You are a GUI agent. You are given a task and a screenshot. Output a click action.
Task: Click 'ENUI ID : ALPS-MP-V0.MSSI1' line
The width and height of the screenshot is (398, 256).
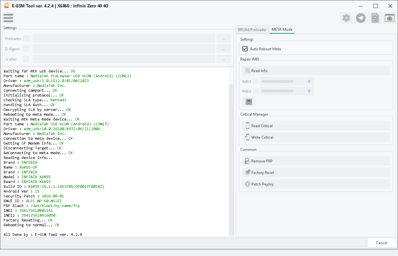pyautogui.click(x=33, y=201)
